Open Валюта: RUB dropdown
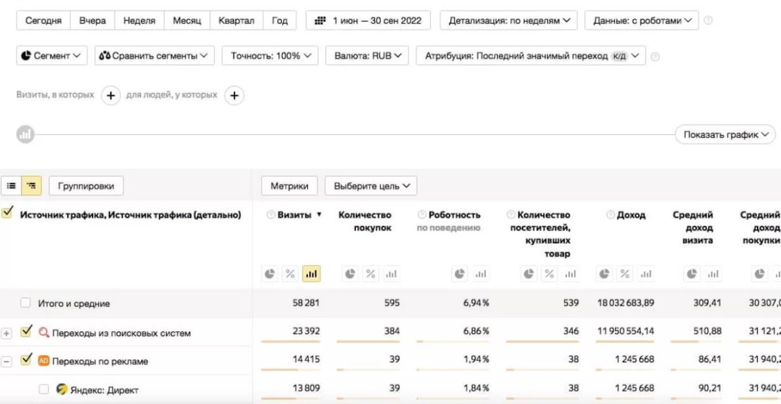The image size is (781, 404). pos(367,56)
